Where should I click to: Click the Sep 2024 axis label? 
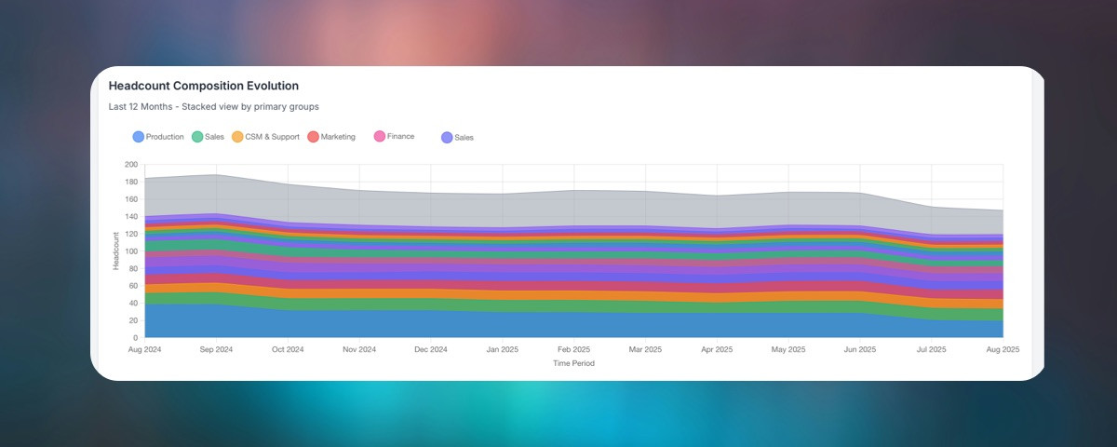pos(216,350)
